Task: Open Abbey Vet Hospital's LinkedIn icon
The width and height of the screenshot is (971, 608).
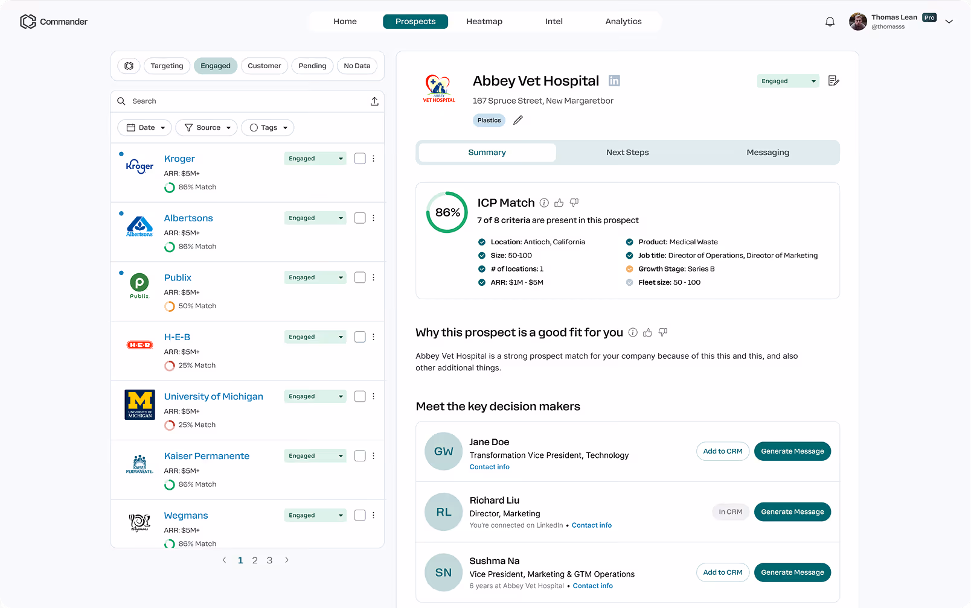Action: tap(614, 81)
